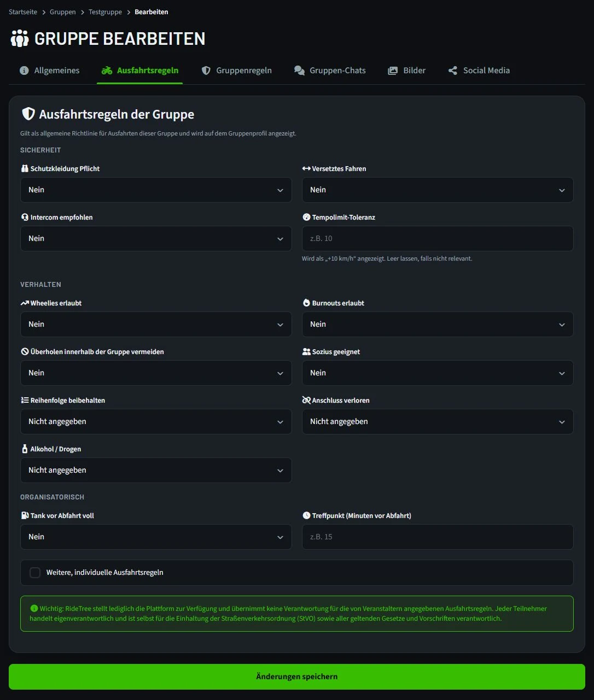Open Testgruppe breadcrumb link
Image resolution: width=594 pixels, height=700 pixels.
[105, 12]
